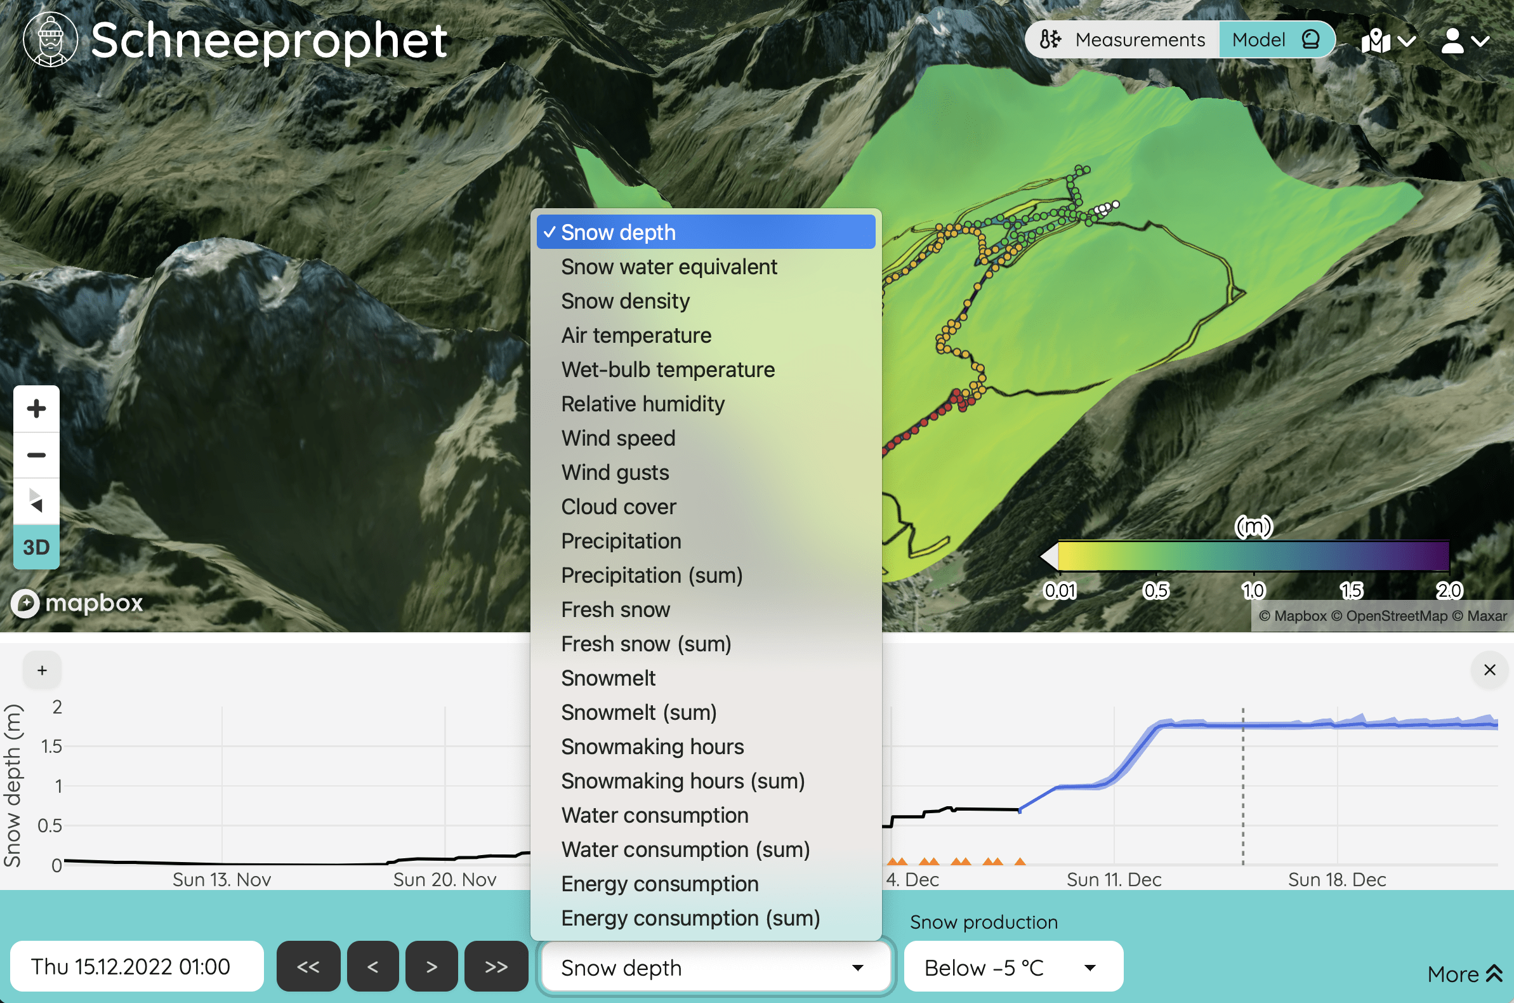Switch to Model mode
This screenshot has height=1003, width=1514.
1277,39
